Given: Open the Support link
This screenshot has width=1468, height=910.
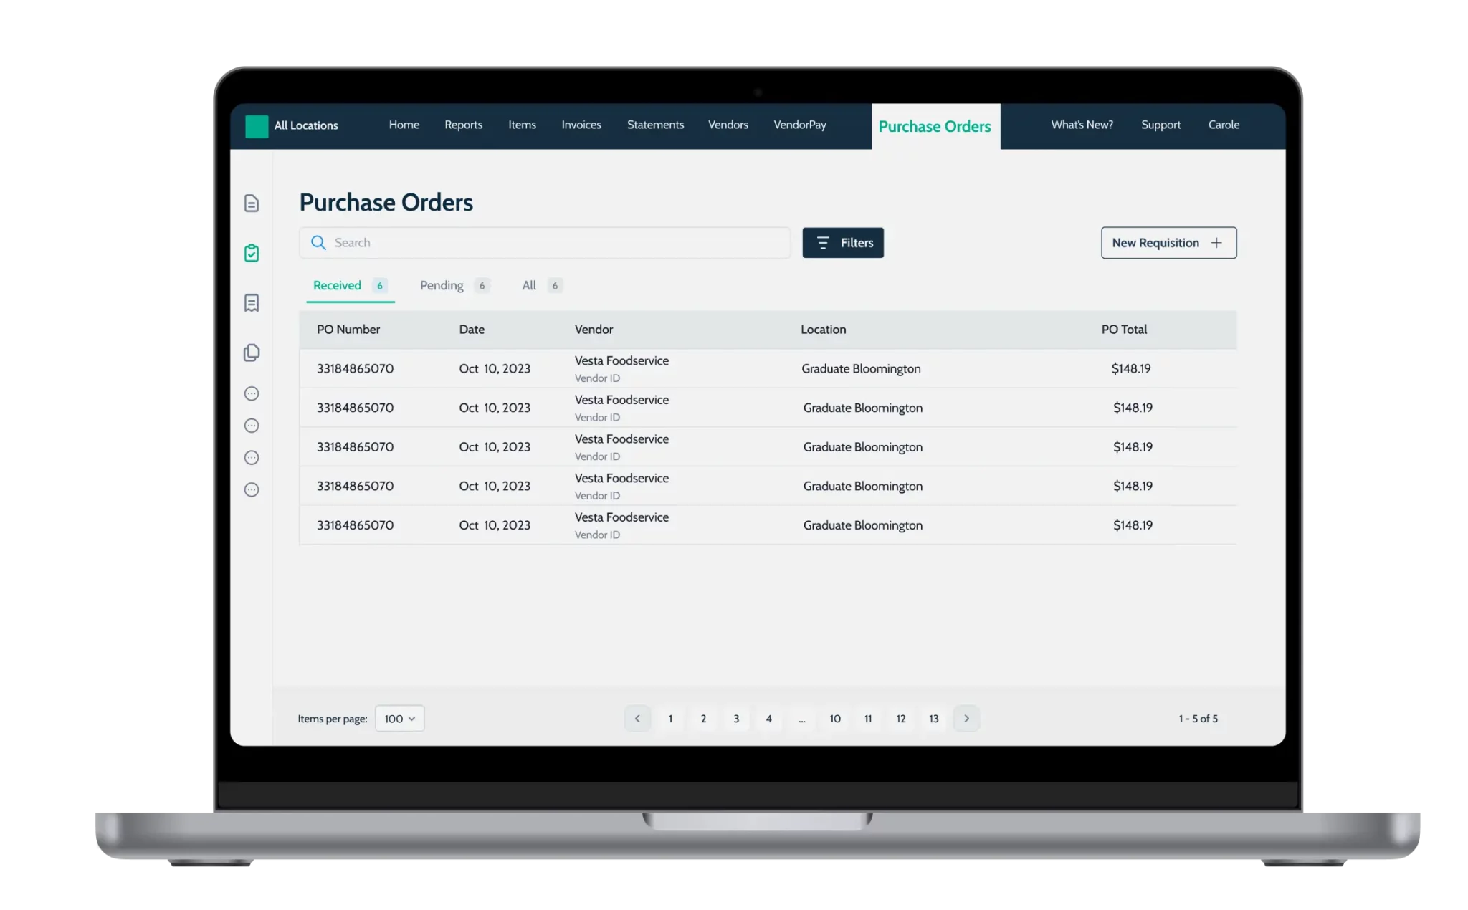Looking at the screenshot, I should [x=1160, y=125].
